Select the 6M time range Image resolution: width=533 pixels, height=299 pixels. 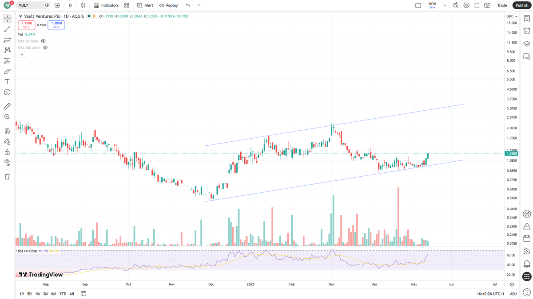point(53,294)
